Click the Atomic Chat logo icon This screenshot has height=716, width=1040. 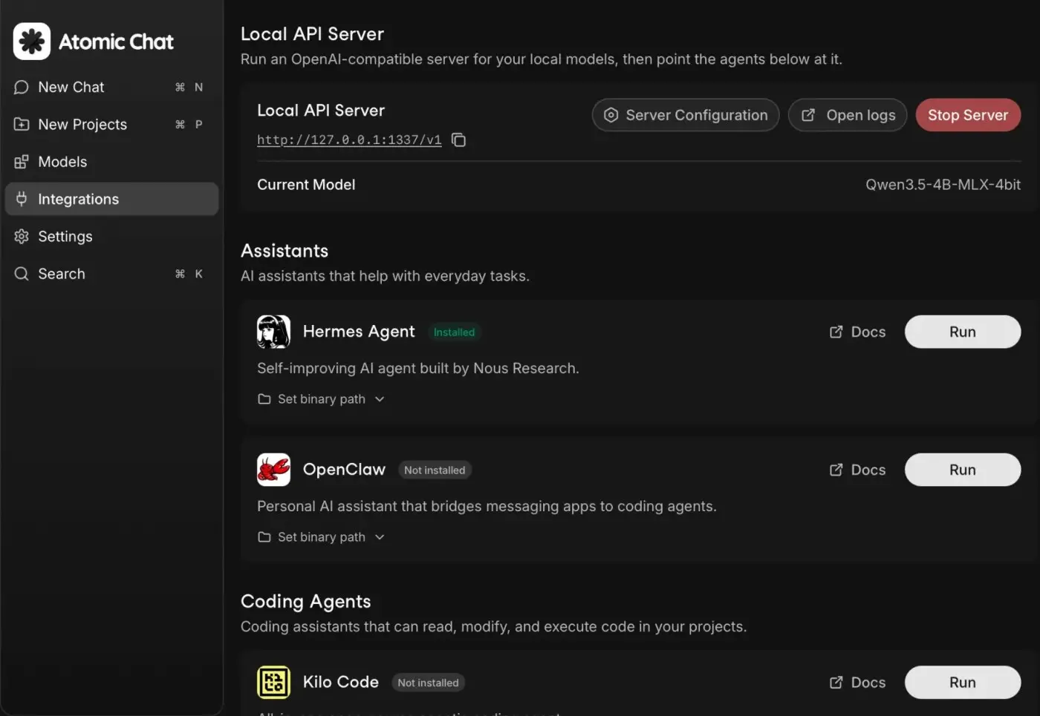(32, 42)
